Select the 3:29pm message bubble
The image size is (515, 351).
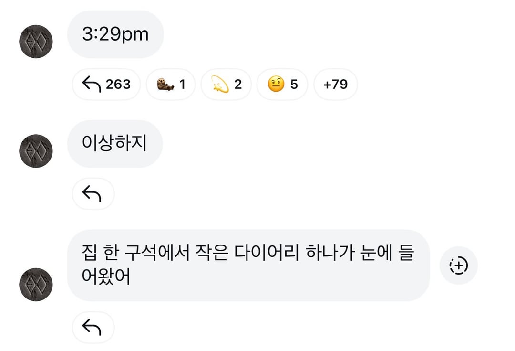tap(115, 35)
